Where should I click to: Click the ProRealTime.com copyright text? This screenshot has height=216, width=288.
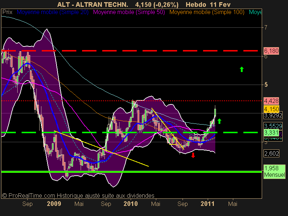click(x=78, y=195)
